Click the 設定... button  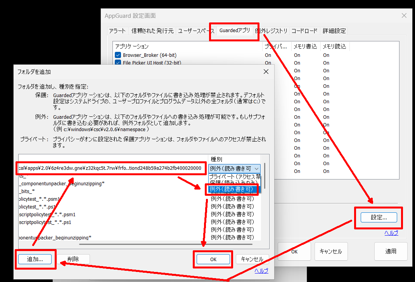[379, 217]
